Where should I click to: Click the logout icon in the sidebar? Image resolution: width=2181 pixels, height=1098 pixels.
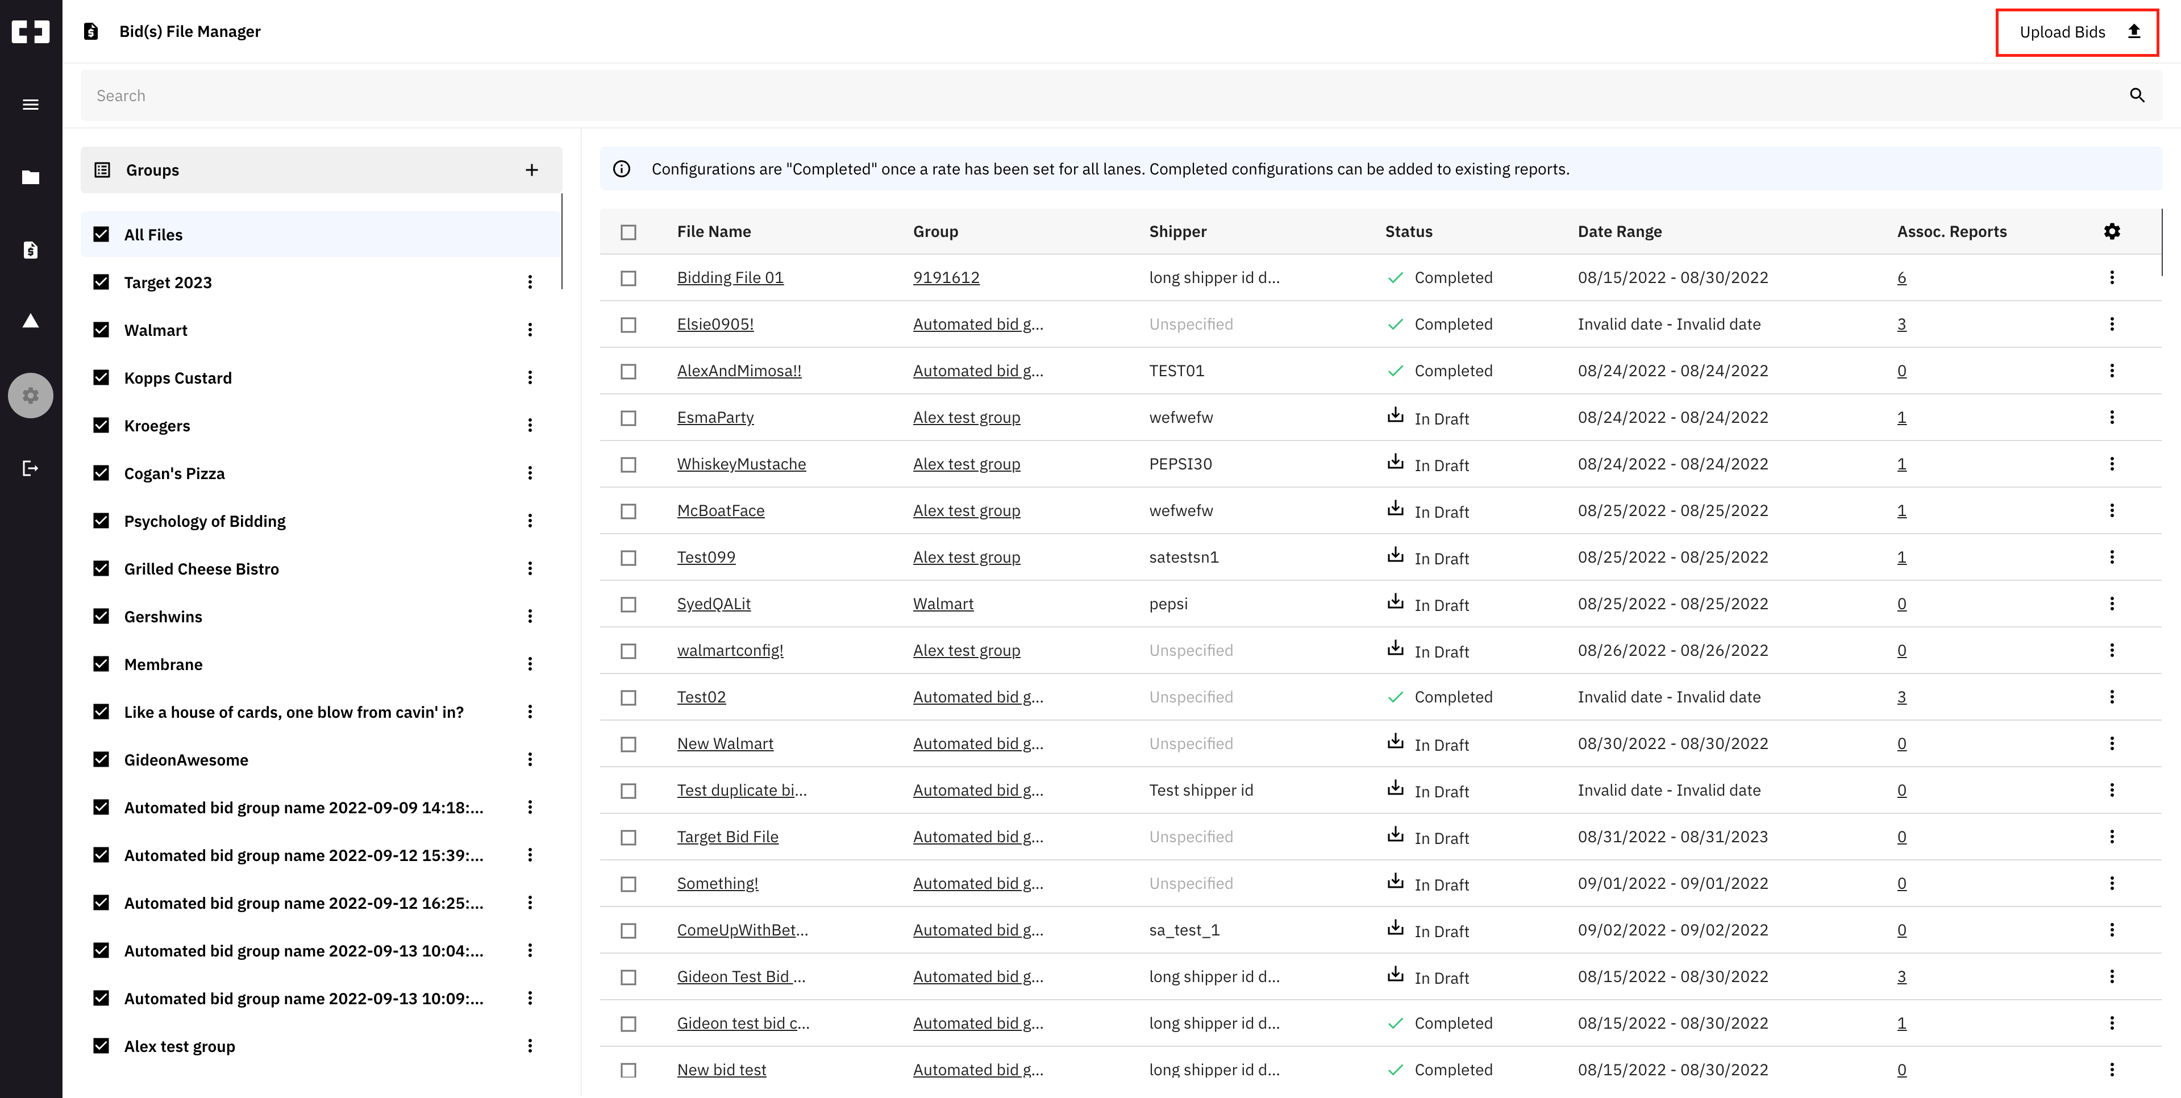coord(31,467)
